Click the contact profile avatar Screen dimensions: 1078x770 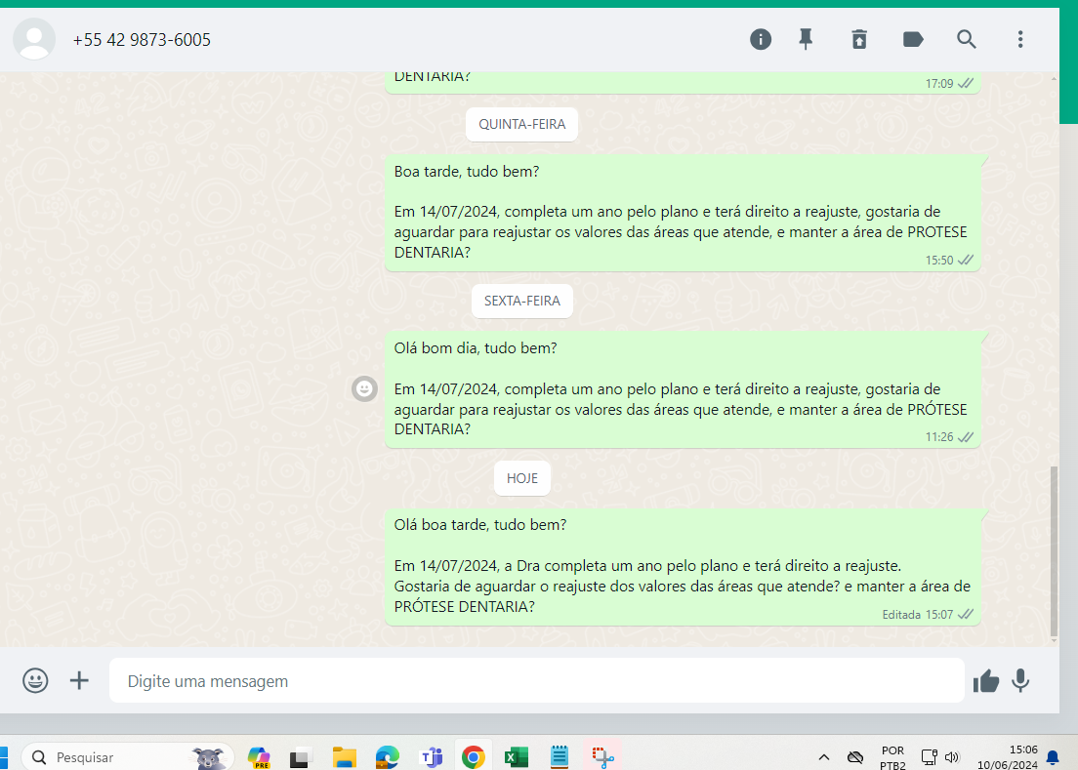34,39
